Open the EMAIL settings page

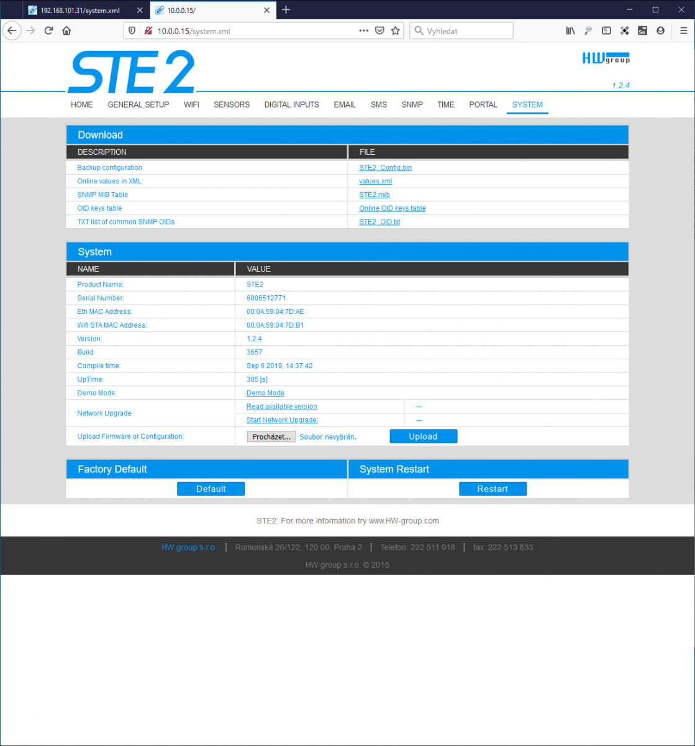pos(345,104)
